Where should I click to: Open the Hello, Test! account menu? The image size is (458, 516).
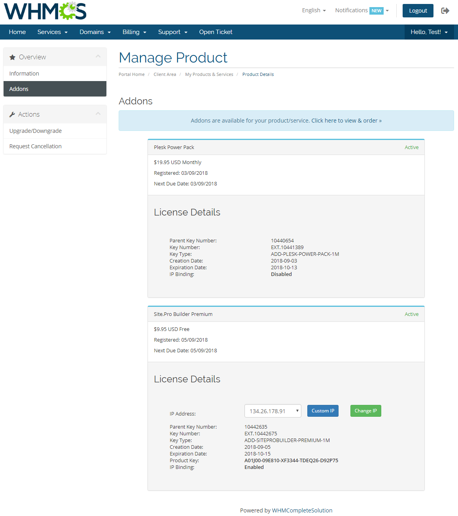coord(429,32)
